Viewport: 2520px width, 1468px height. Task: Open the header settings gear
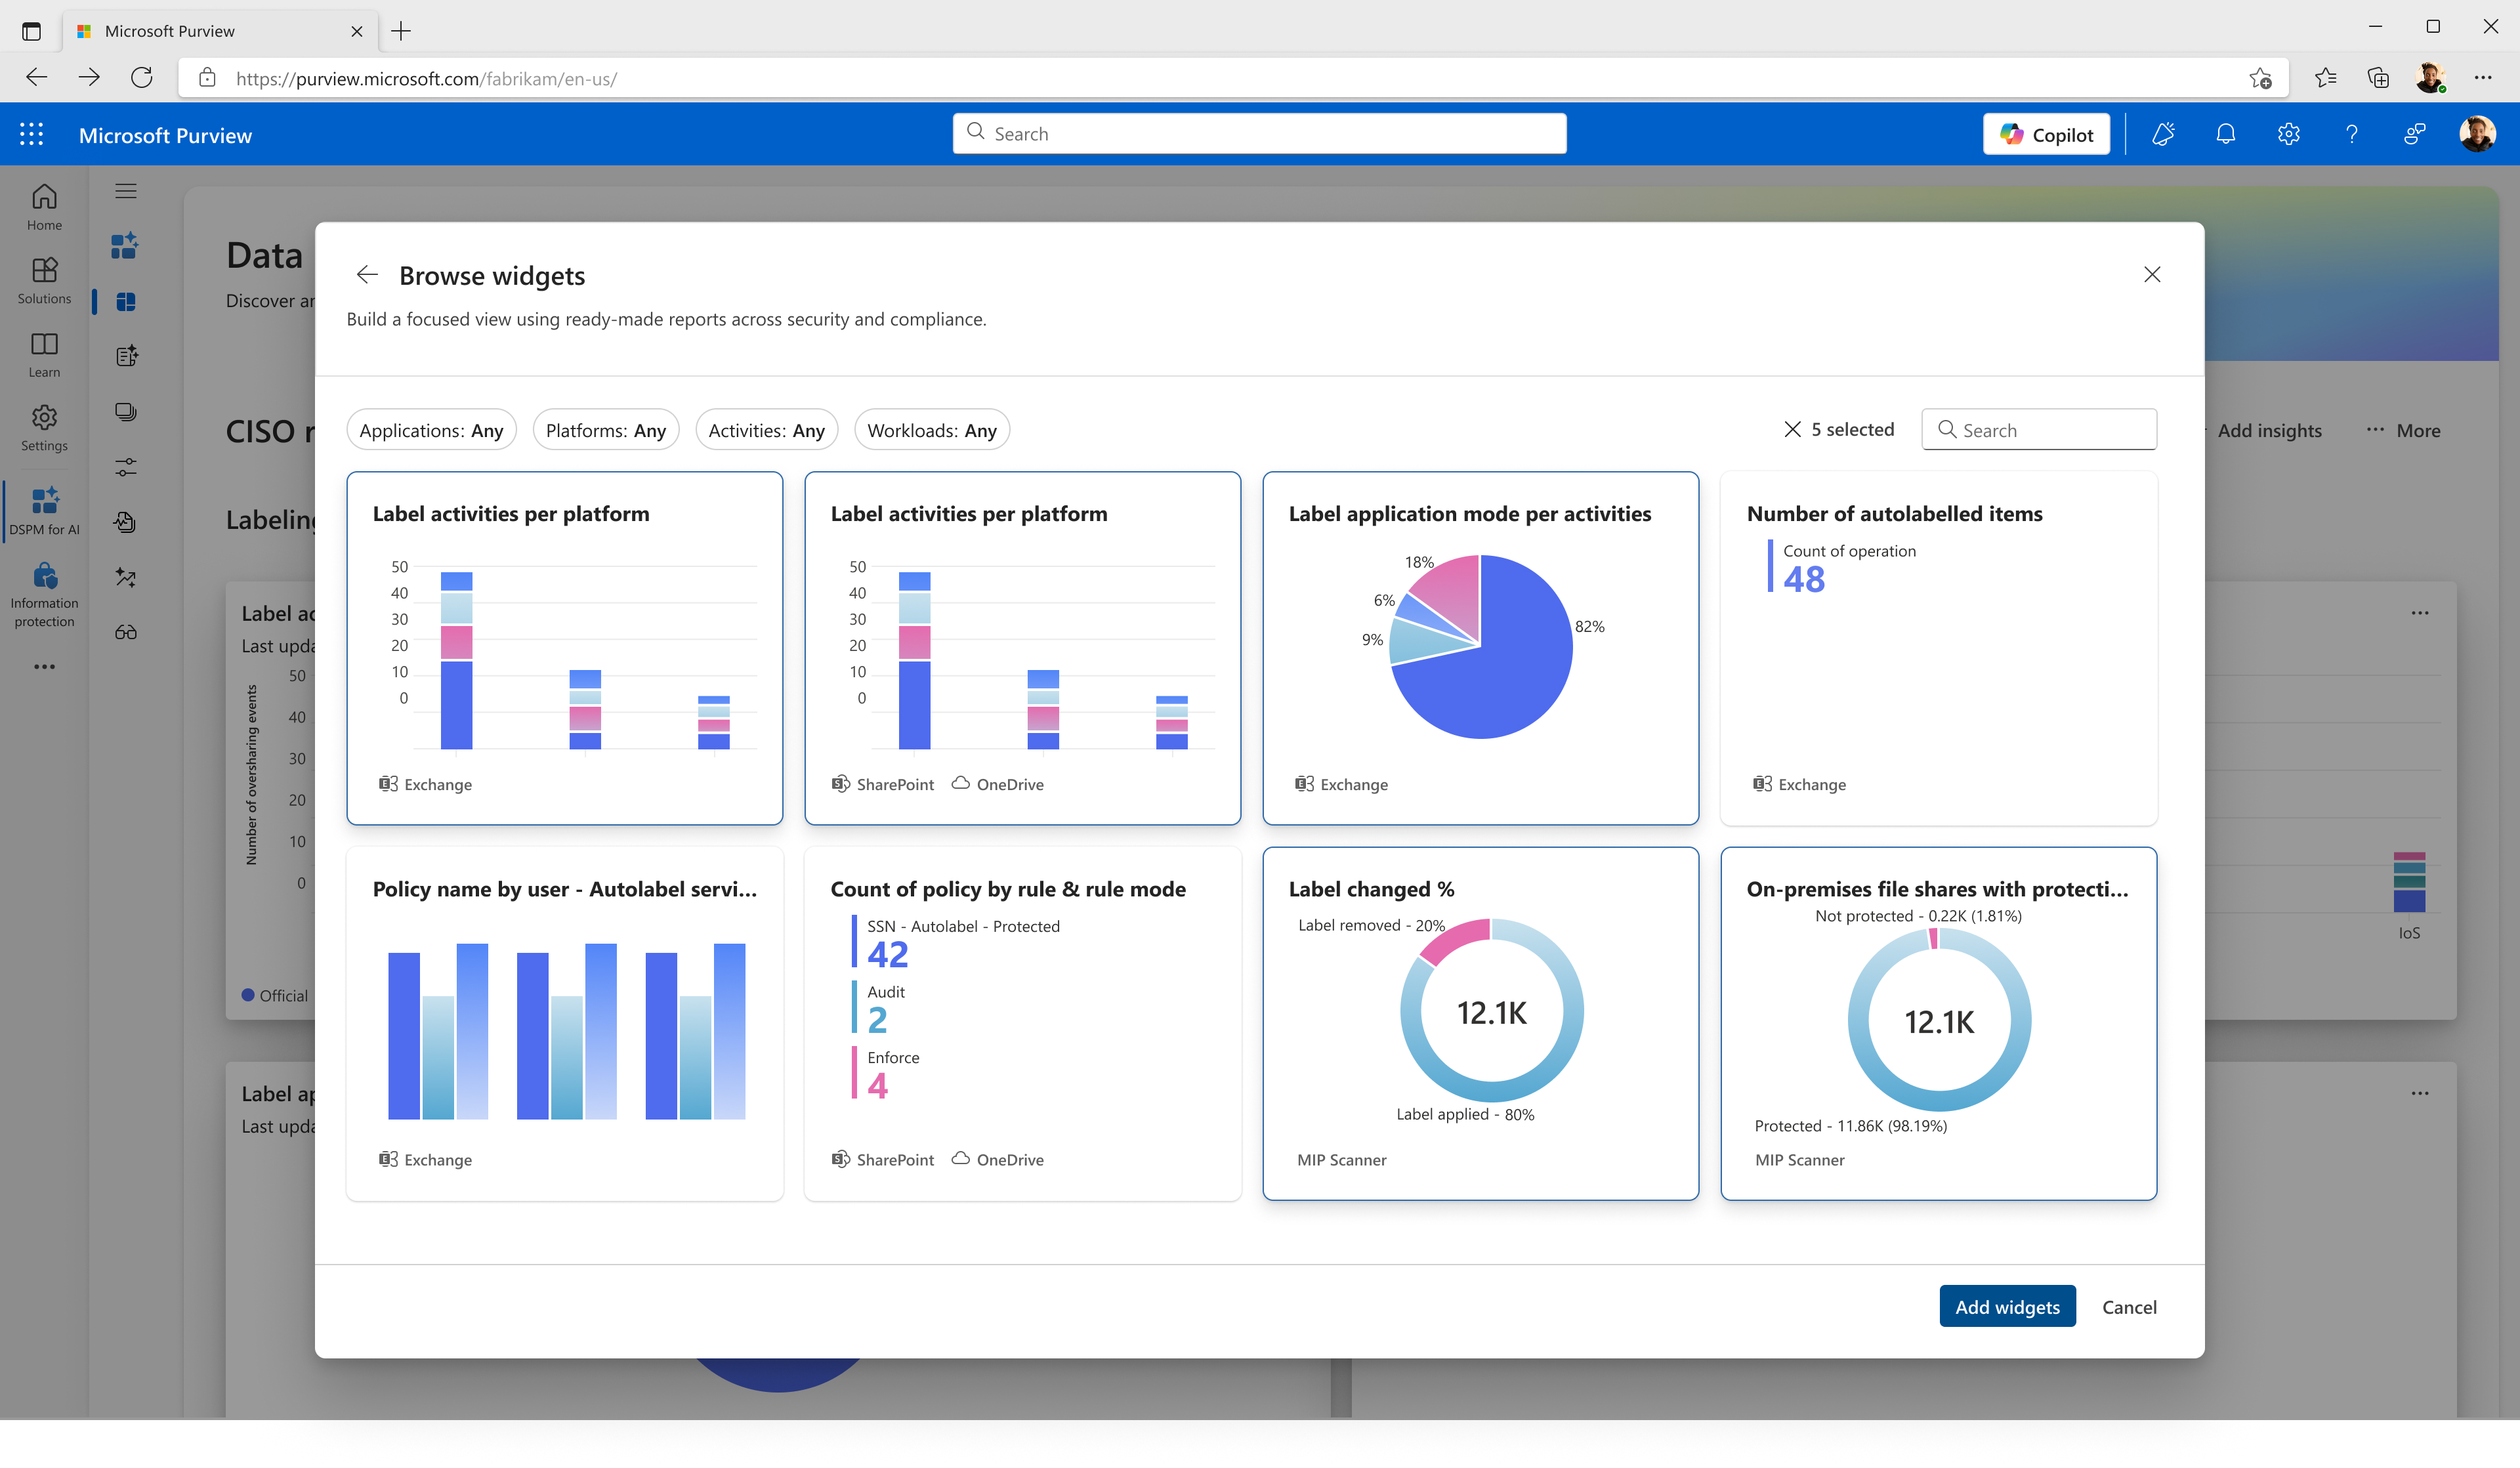(x=2289, y=134)
